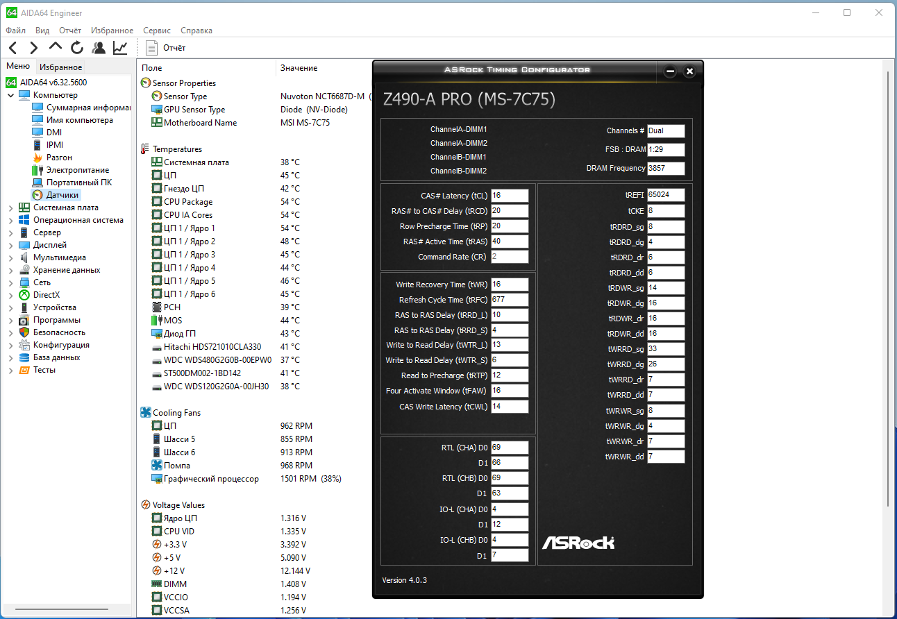Click the RAS# Active Time (tRAS) field
897x619 pixels.
[x=510, y=241]
